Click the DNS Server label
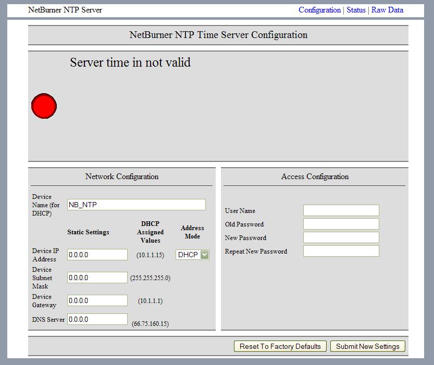Viewport: 434px width, 365px height. (x=48, y=320)
